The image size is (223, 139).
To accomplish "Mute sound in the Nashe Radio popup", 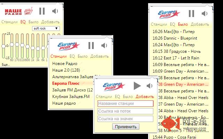I will [55, 11].
